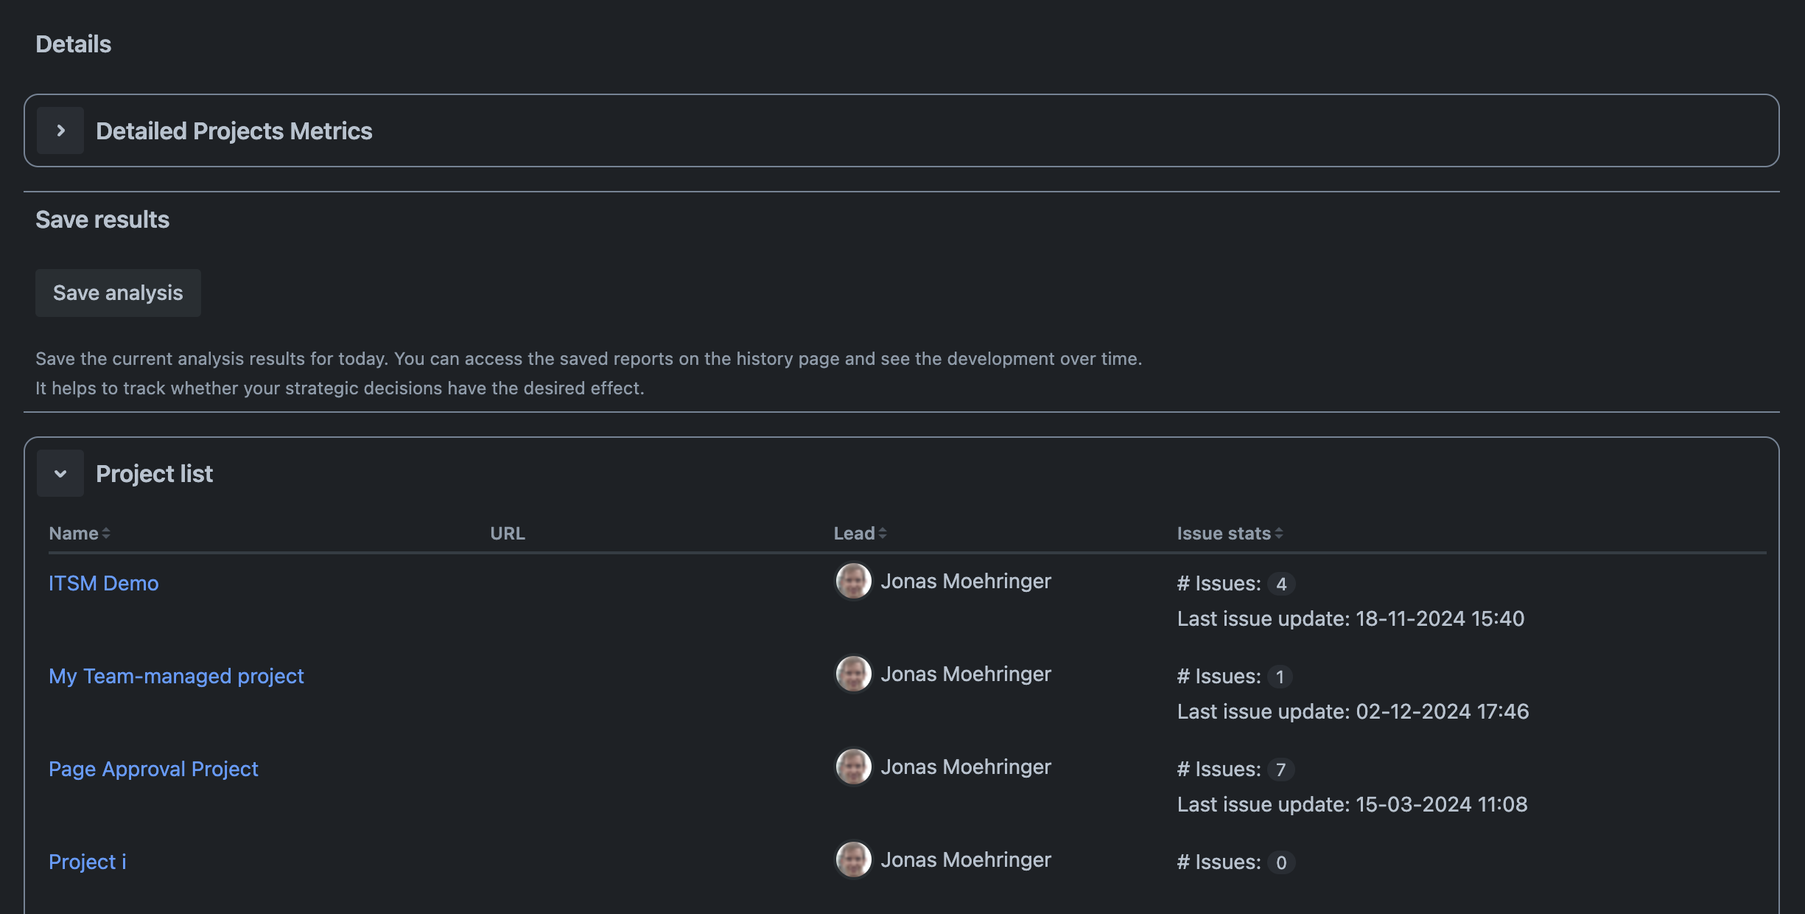
Task: Click Page Approval Project issue count 7
Action: [x=1281, y=770]
